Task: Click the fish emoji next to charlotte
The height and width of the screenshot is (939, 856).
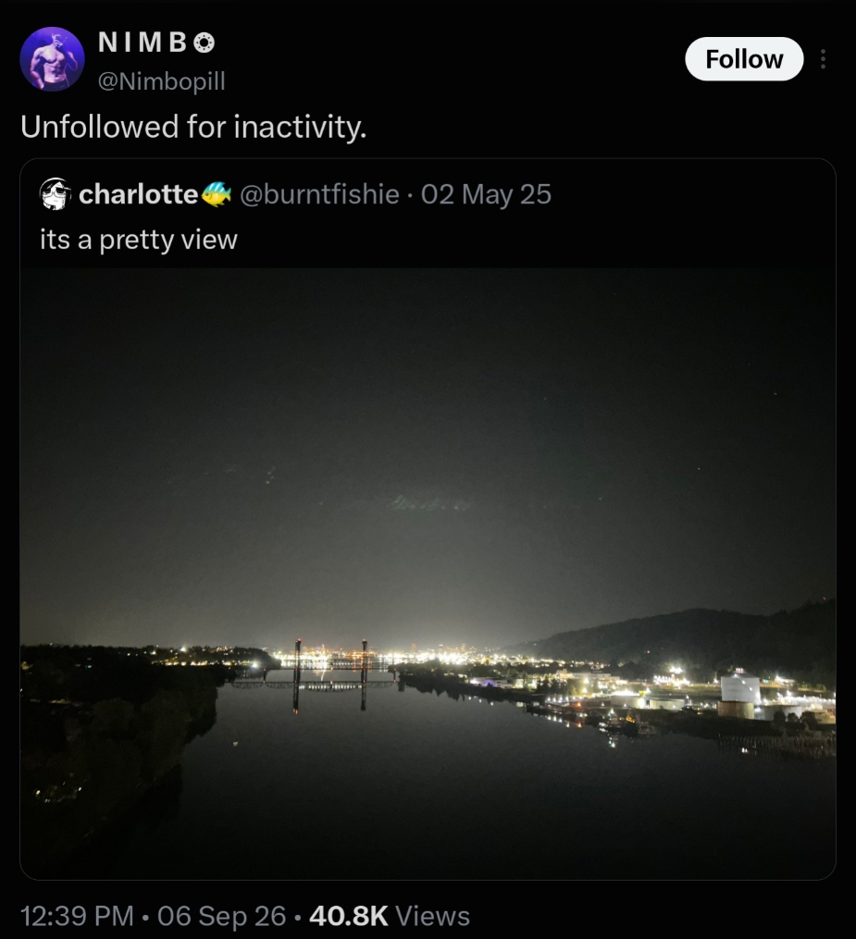Action: pyautogui.click(x=216, y=193)
